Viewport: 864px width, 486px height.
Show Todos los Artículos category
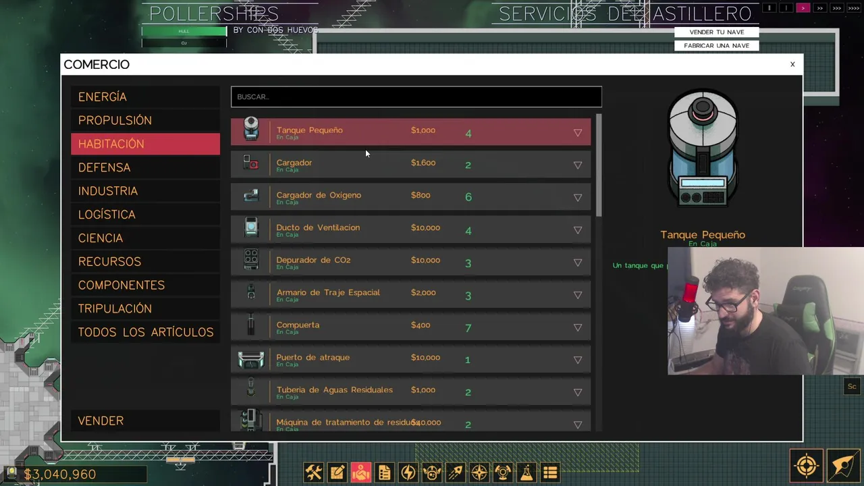point(145,332)
